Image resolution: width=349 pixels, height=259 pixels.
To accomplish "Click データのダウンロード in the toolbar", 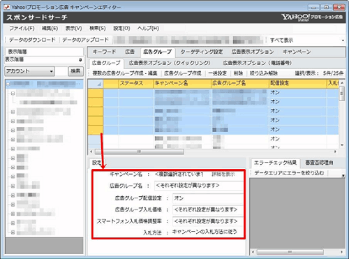I will coord(32,40).
